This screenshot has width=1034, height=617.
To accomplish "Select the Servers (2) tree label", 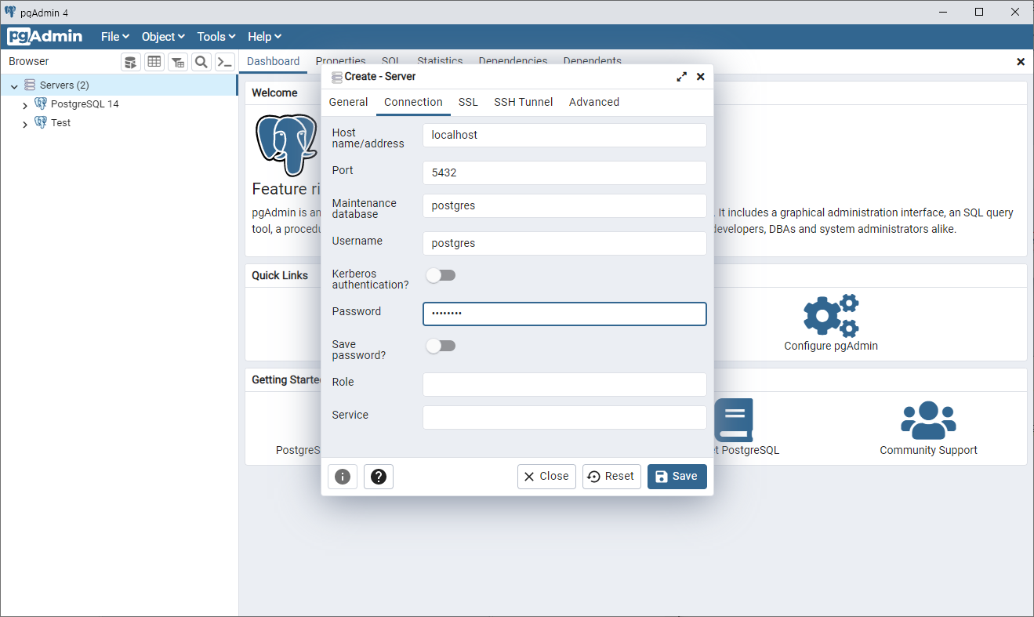I will [64, 85].
